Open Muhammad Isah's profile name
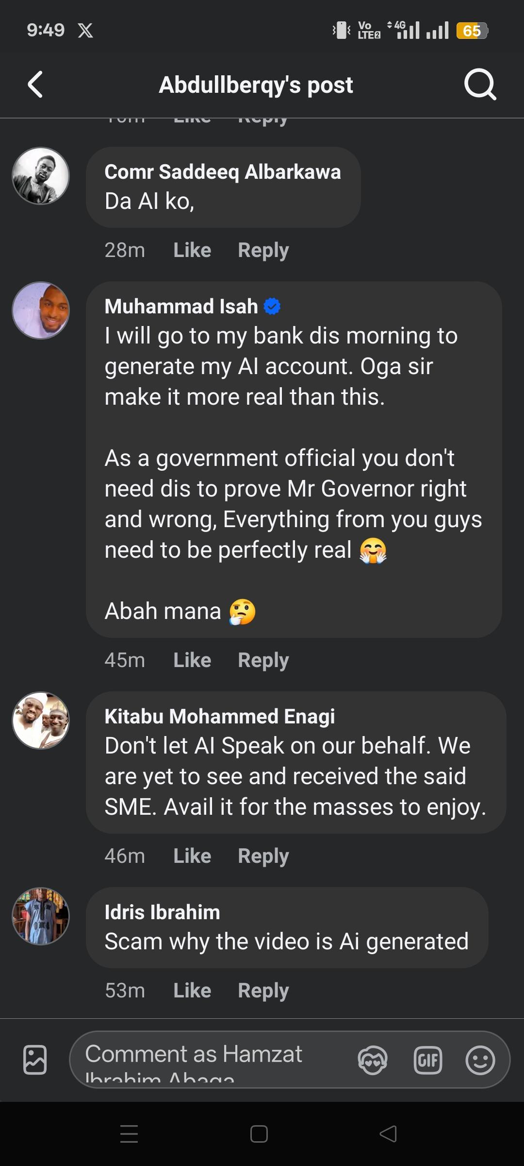 click(x=181, y=307)
